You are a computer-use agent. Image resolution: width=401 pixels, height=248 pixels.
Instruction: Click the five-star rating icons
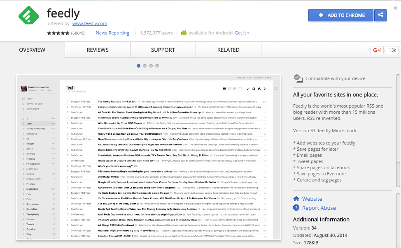coord(58,33)
